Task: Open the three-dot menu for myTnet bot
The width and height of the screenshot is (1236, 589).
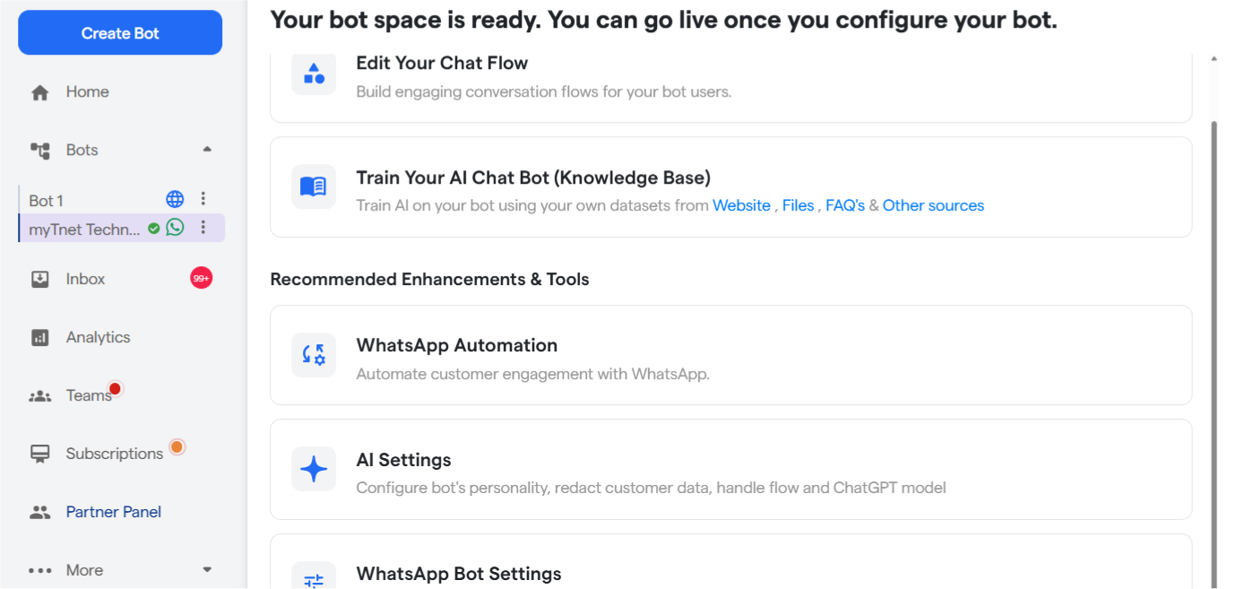Action: 203,228
